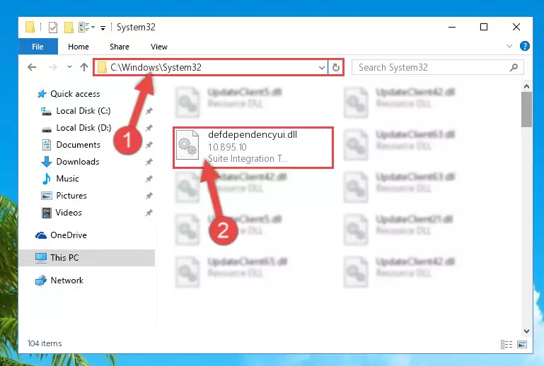The image size is (544, 366).
Task: Open the address bar history dropdown
Action: tap(322, 67)
